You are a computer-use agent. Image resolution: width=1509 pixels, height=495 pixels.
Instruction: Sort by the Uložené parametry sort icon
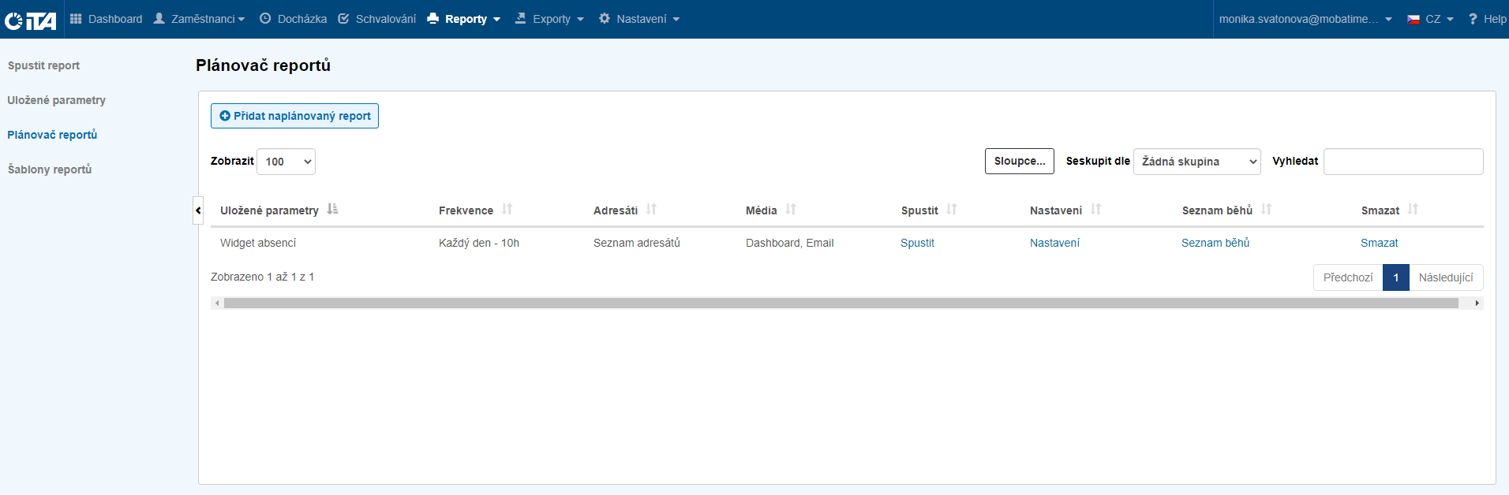(x=332, y=210)
